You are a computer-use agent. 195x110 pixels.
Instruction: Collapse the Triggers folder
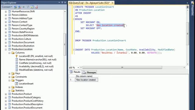[9, 80]
